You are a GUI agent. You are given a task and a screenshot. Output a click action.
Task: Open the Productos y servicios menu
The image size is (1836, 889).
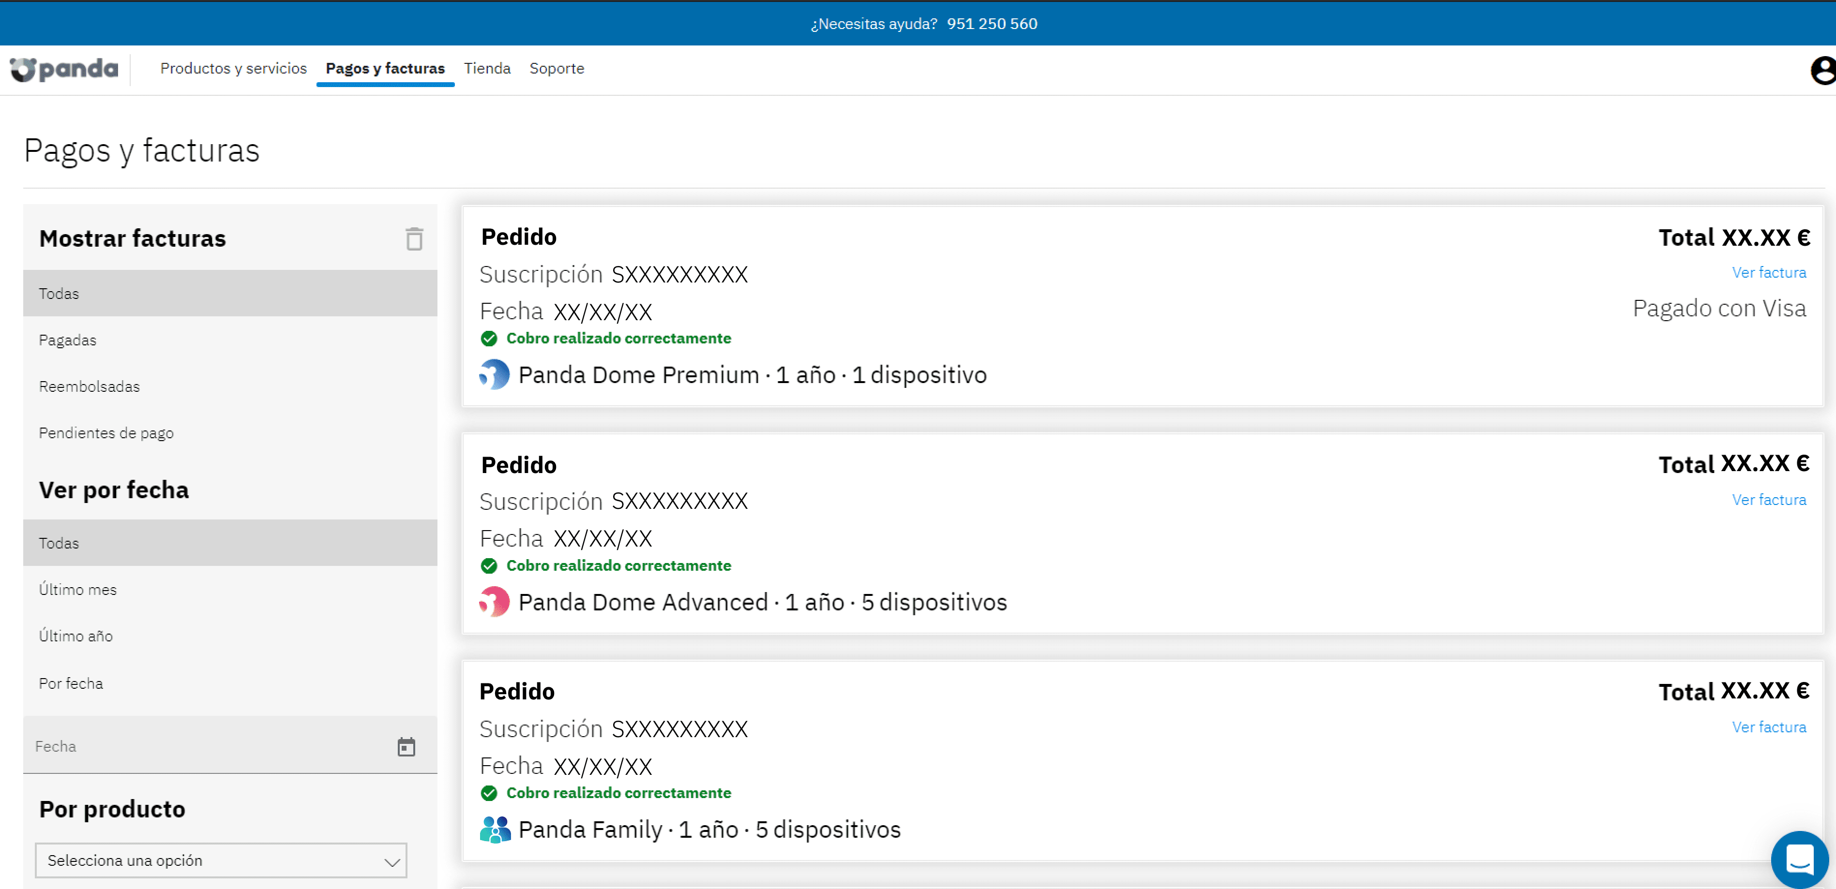pyautogui.click(x=233, y=68)
